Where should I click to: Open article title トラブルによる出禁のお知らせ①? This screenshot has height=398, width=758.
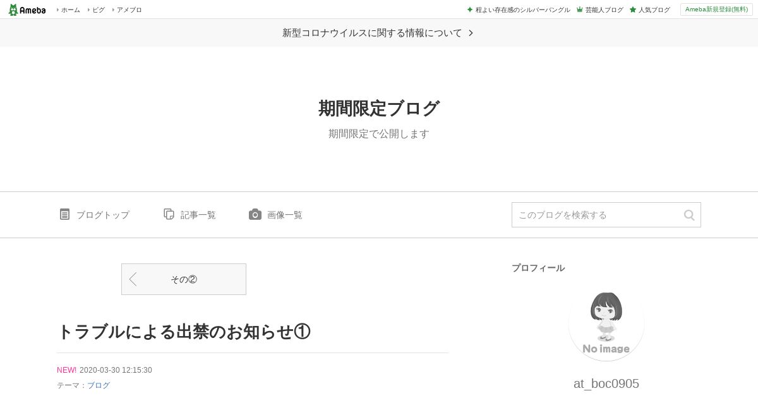(x=184, y=331)
